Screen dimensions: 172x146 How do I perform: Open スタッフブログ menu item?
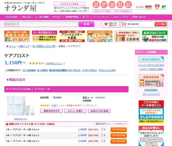click(x=120, y=17)
